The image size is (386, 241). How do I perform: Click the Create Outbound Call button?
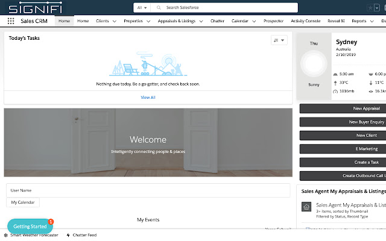tap(343, 176)
